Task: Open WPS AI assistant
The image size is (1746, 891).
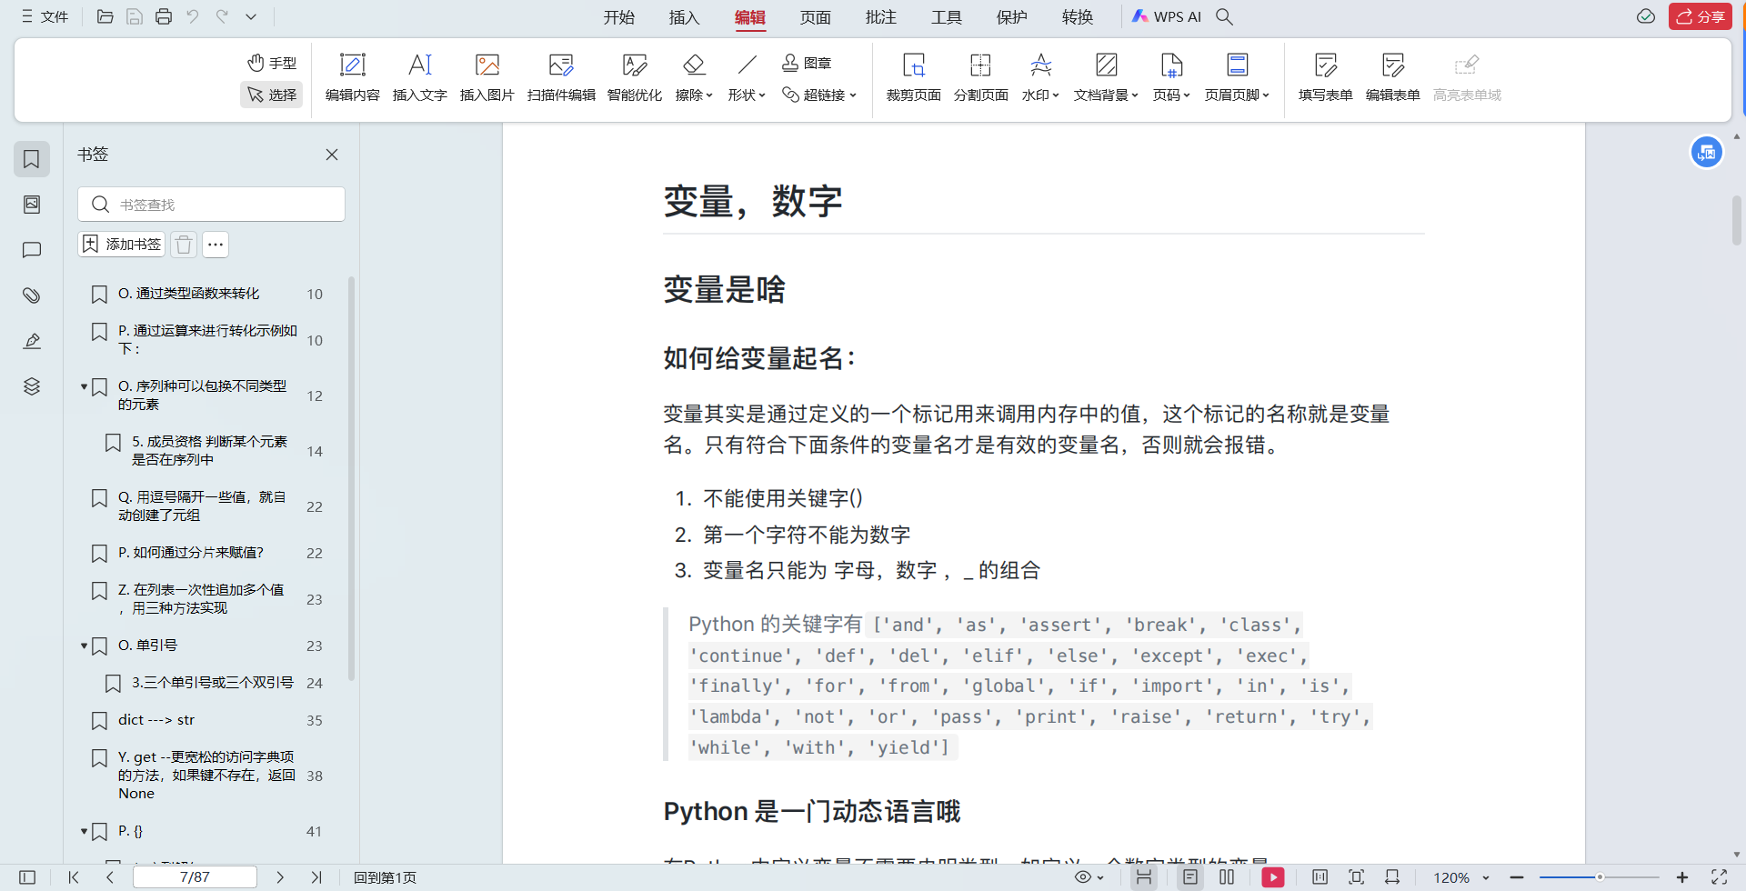Action: [1167, 16]
